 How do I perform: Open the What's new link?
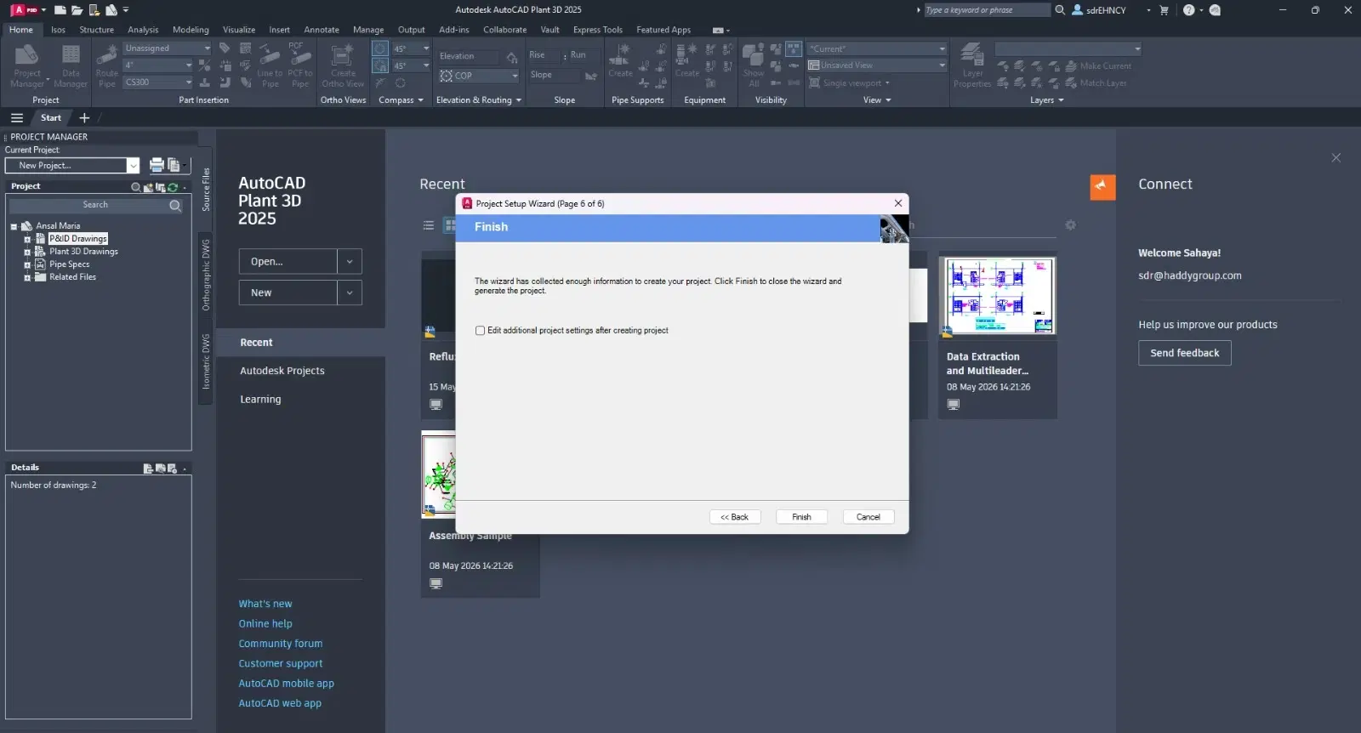pyautogui.click(x=265, y=604)
